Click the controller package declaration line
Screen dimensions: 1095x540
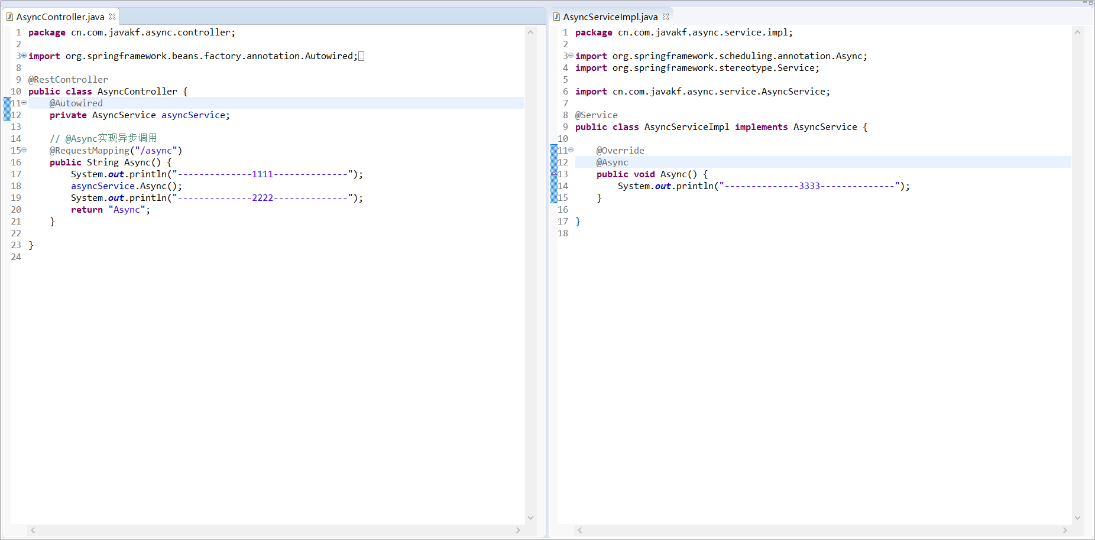[132, 32]
